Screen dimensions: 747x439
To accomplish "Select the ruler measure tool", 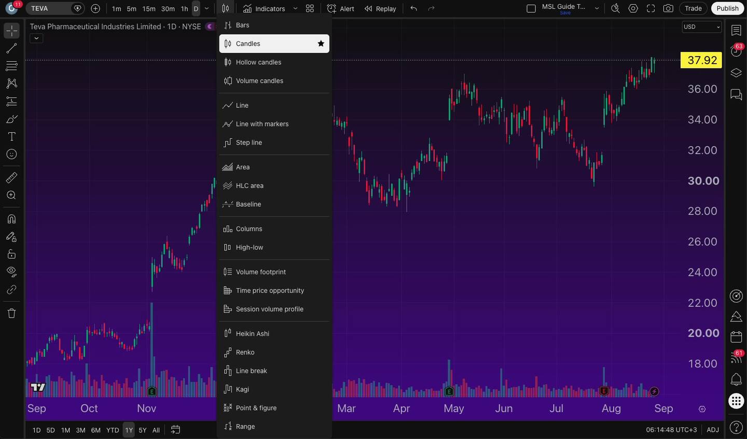I will tap(11, 178).
